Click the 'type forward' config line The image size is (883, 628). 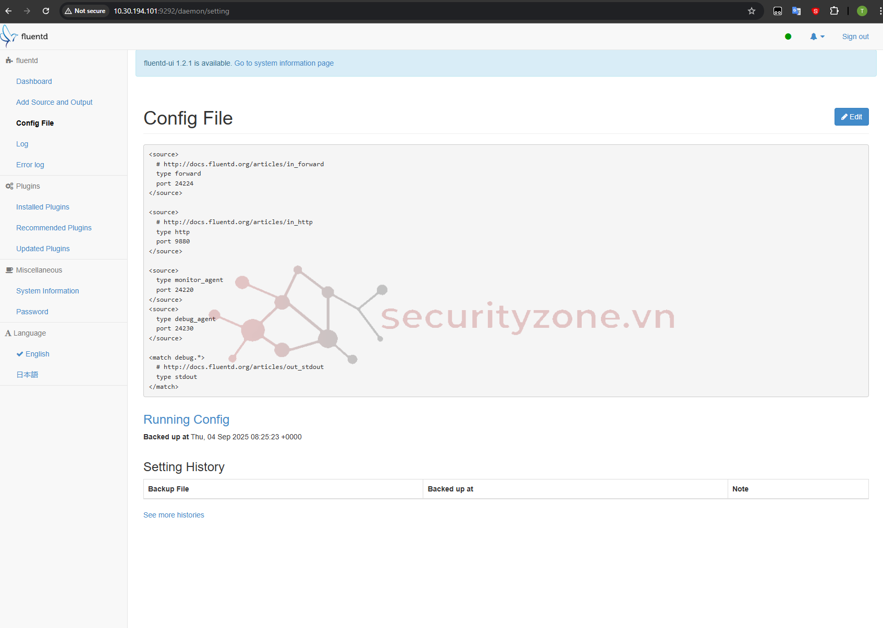tap(178, 174)
